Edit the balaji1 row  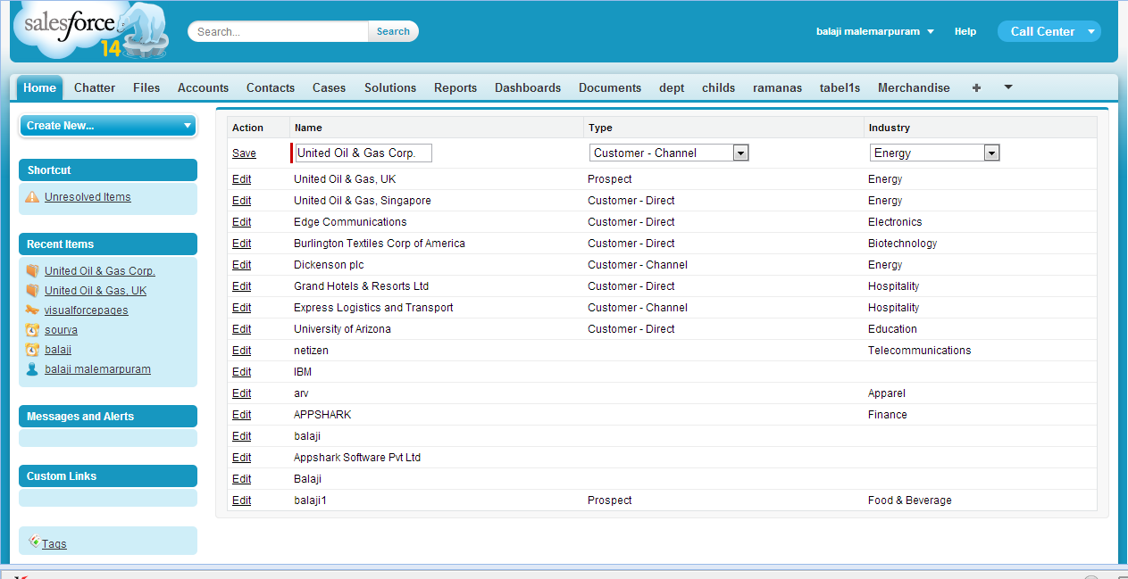coord(241,500)
